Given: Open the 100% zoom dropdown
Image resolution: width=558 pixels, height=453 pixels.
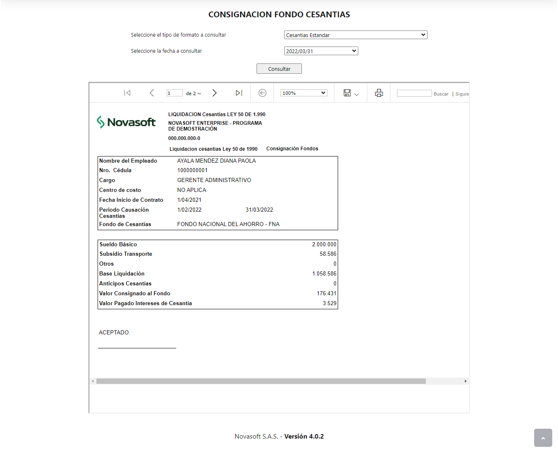Looking at the screenshot, I should (304, 93).
